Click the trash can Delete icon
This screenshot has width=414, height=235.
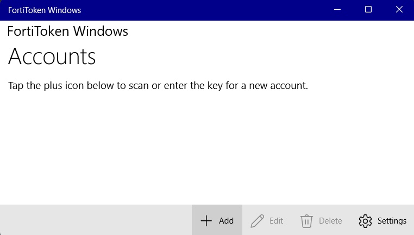[307, 220]
